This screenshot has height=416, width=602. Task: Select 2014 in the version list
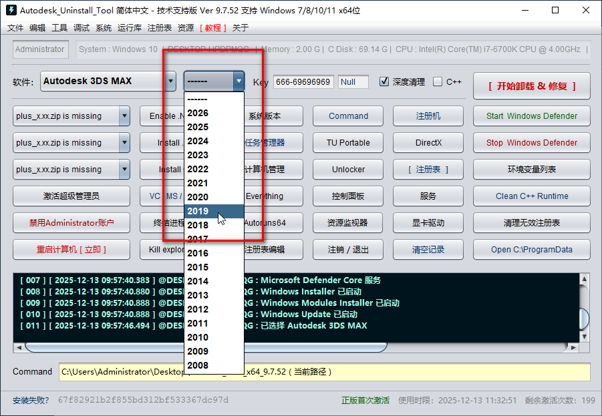(214, 281)
